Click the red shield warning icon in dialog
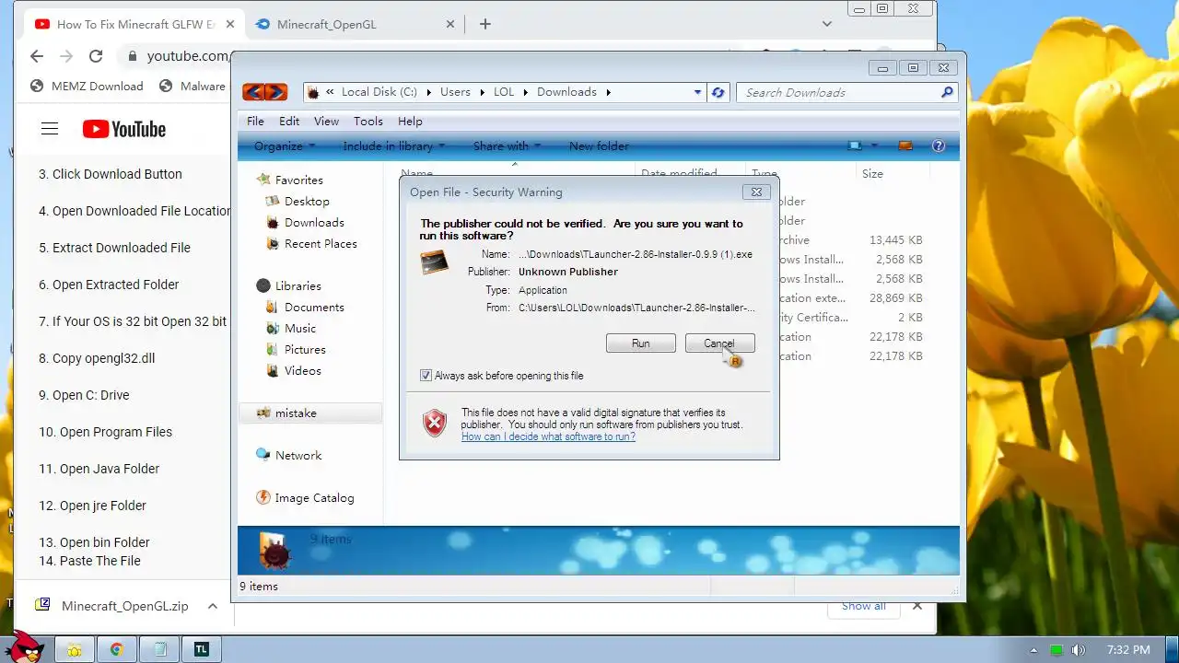 [435, 423]
